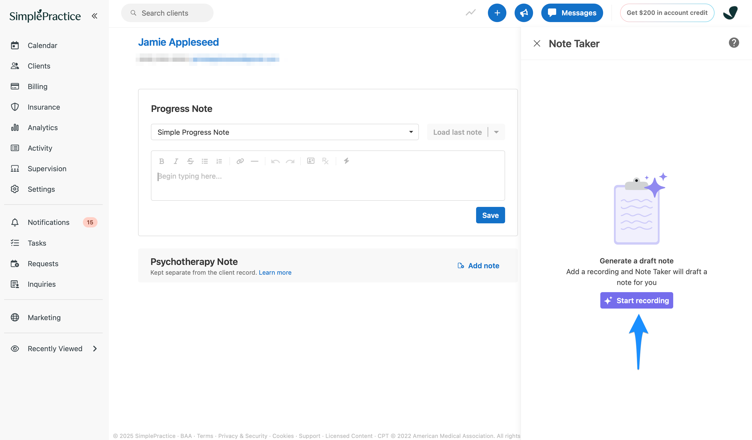Click the blue plus create button
The height and width of the screenshot is (440, 752).
[497, 13]
